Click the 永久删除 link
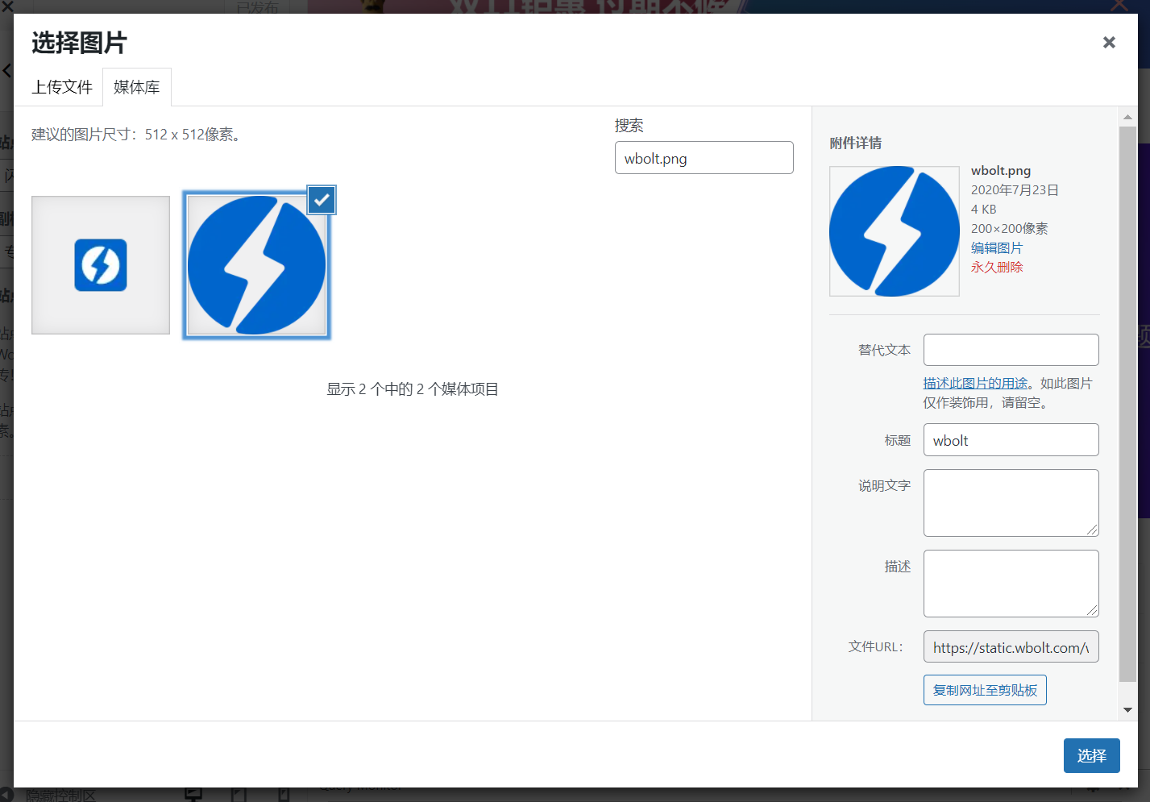The image size is (1150, 802). tap(996, 268)
